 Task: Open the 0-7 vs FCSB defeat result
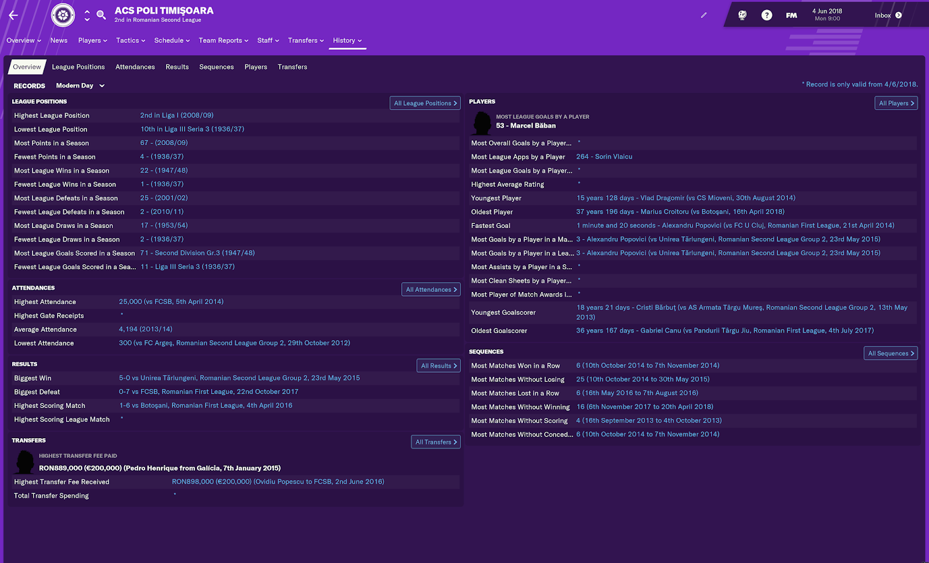[209, 392]
